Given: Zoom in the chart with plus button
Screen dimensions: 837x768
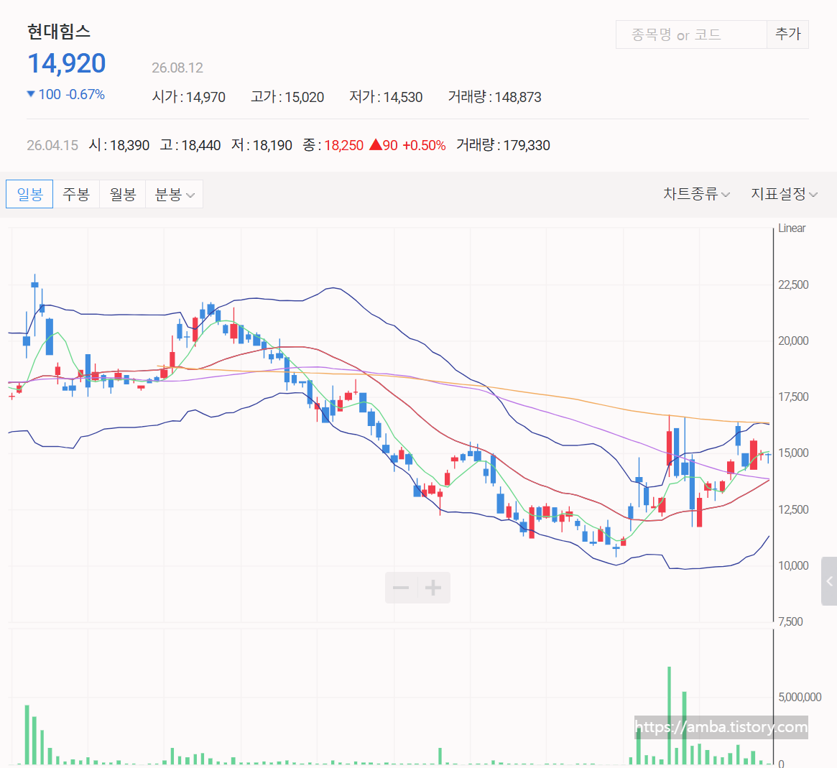Looking at the screenshot, I should tap(433, 588).
